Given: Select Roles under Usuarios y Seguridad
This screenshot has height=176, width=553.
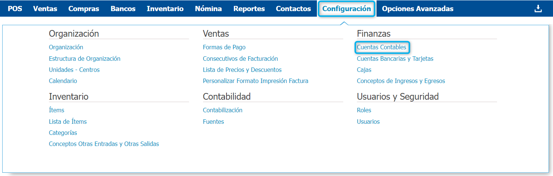Looking at the screenshot, I should pyautogui.click(x=364, y=110).
